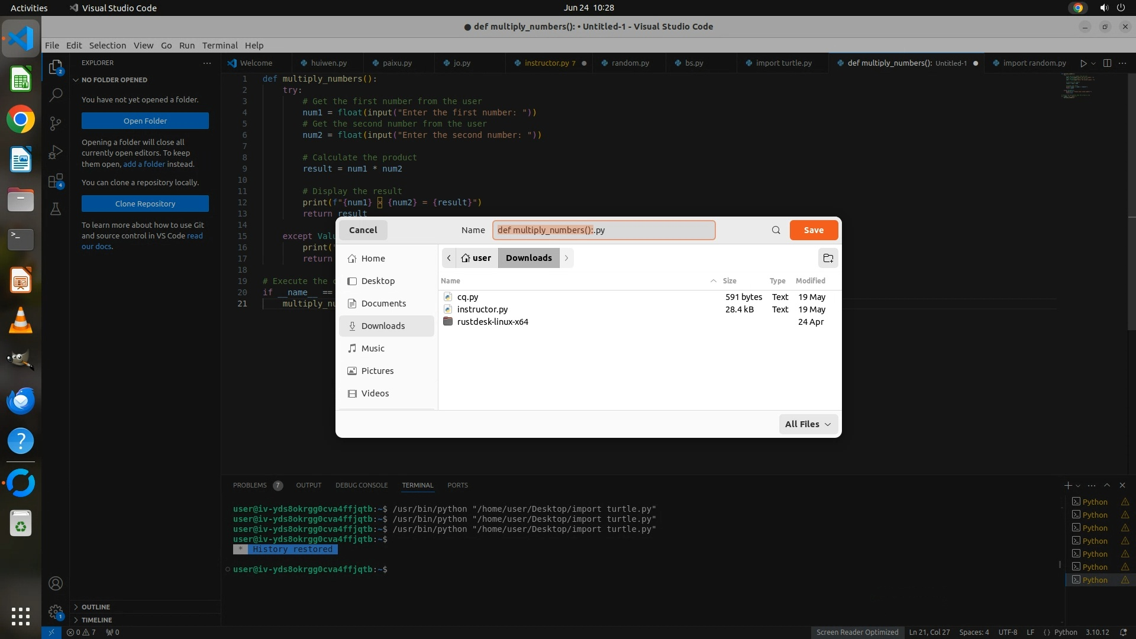Expand the OUTLINE section
Viewport: 1136px width, 639px height.
tap(95, 607)
